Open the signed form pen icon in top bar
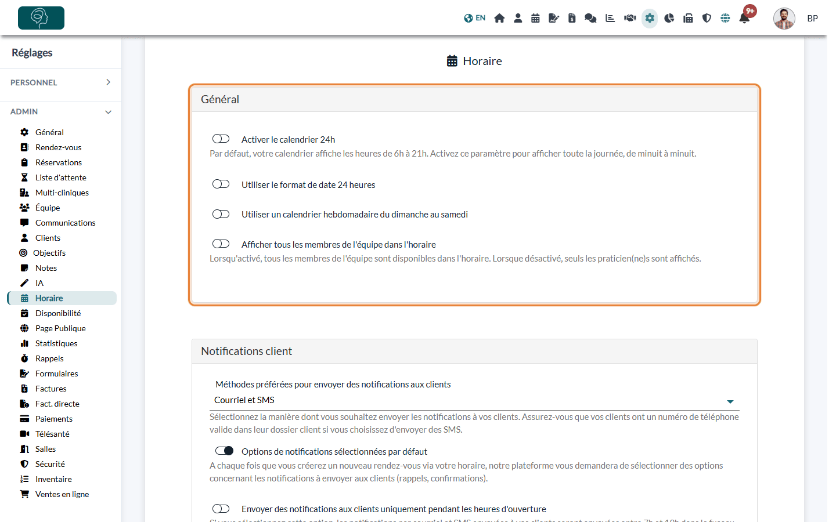The height and width of the screenshot is (522, 836). point(554,18)
